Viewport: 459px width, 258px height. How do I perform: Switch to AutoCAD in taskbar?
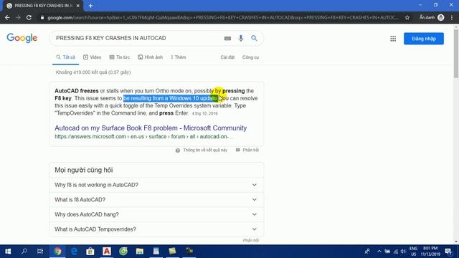tap(107, 252)
